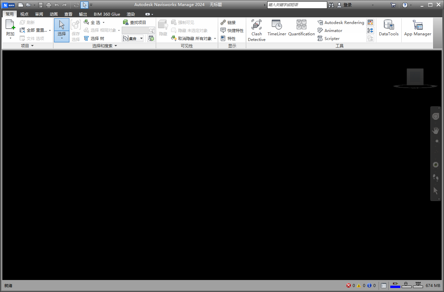Click the Append (附加) file icon
The width and height of the screenshot is (444, 292).
[10, 25]
